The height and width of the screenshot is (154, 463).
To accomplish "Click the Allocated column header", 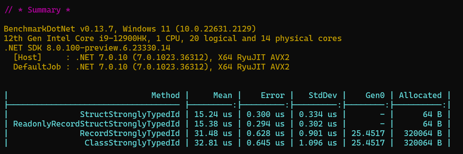I will pos(420,95).
